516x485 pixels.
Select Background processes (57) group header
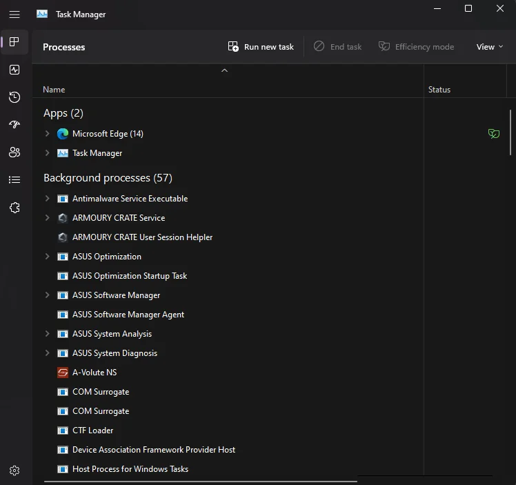tap(108, 178)
